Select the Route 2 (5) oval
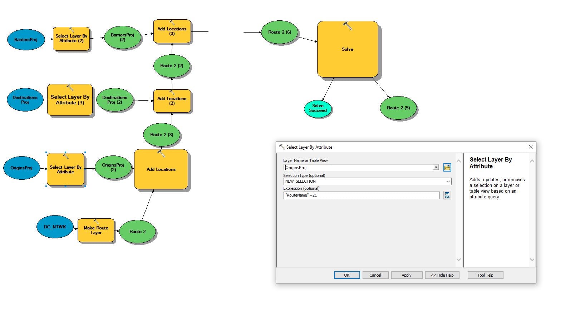 point(398,108)
